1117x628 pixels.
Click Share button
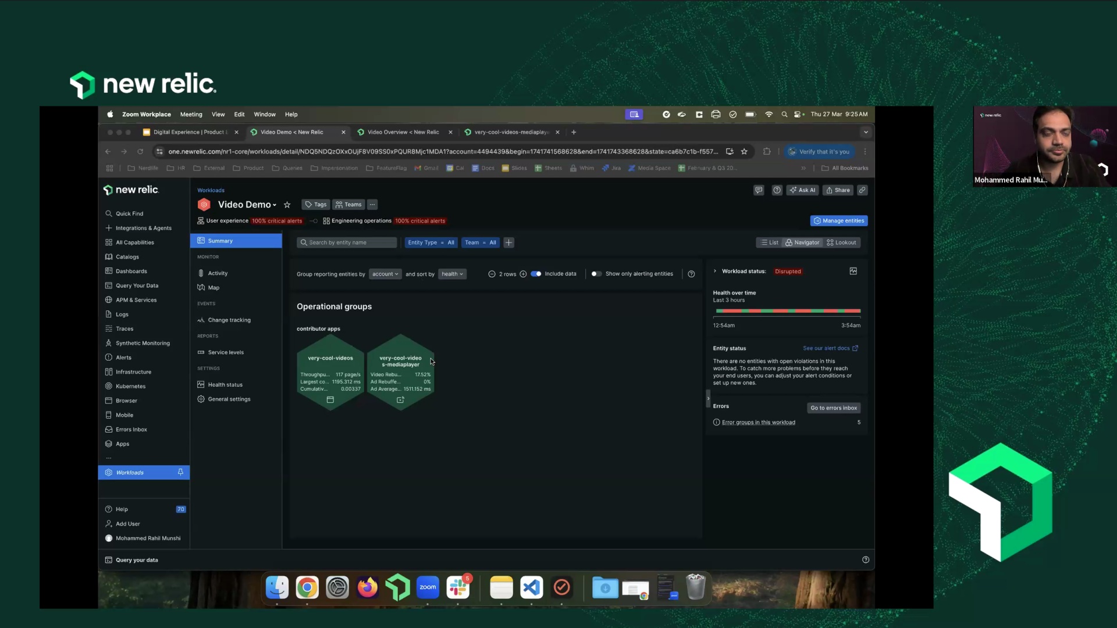[838, 190]
